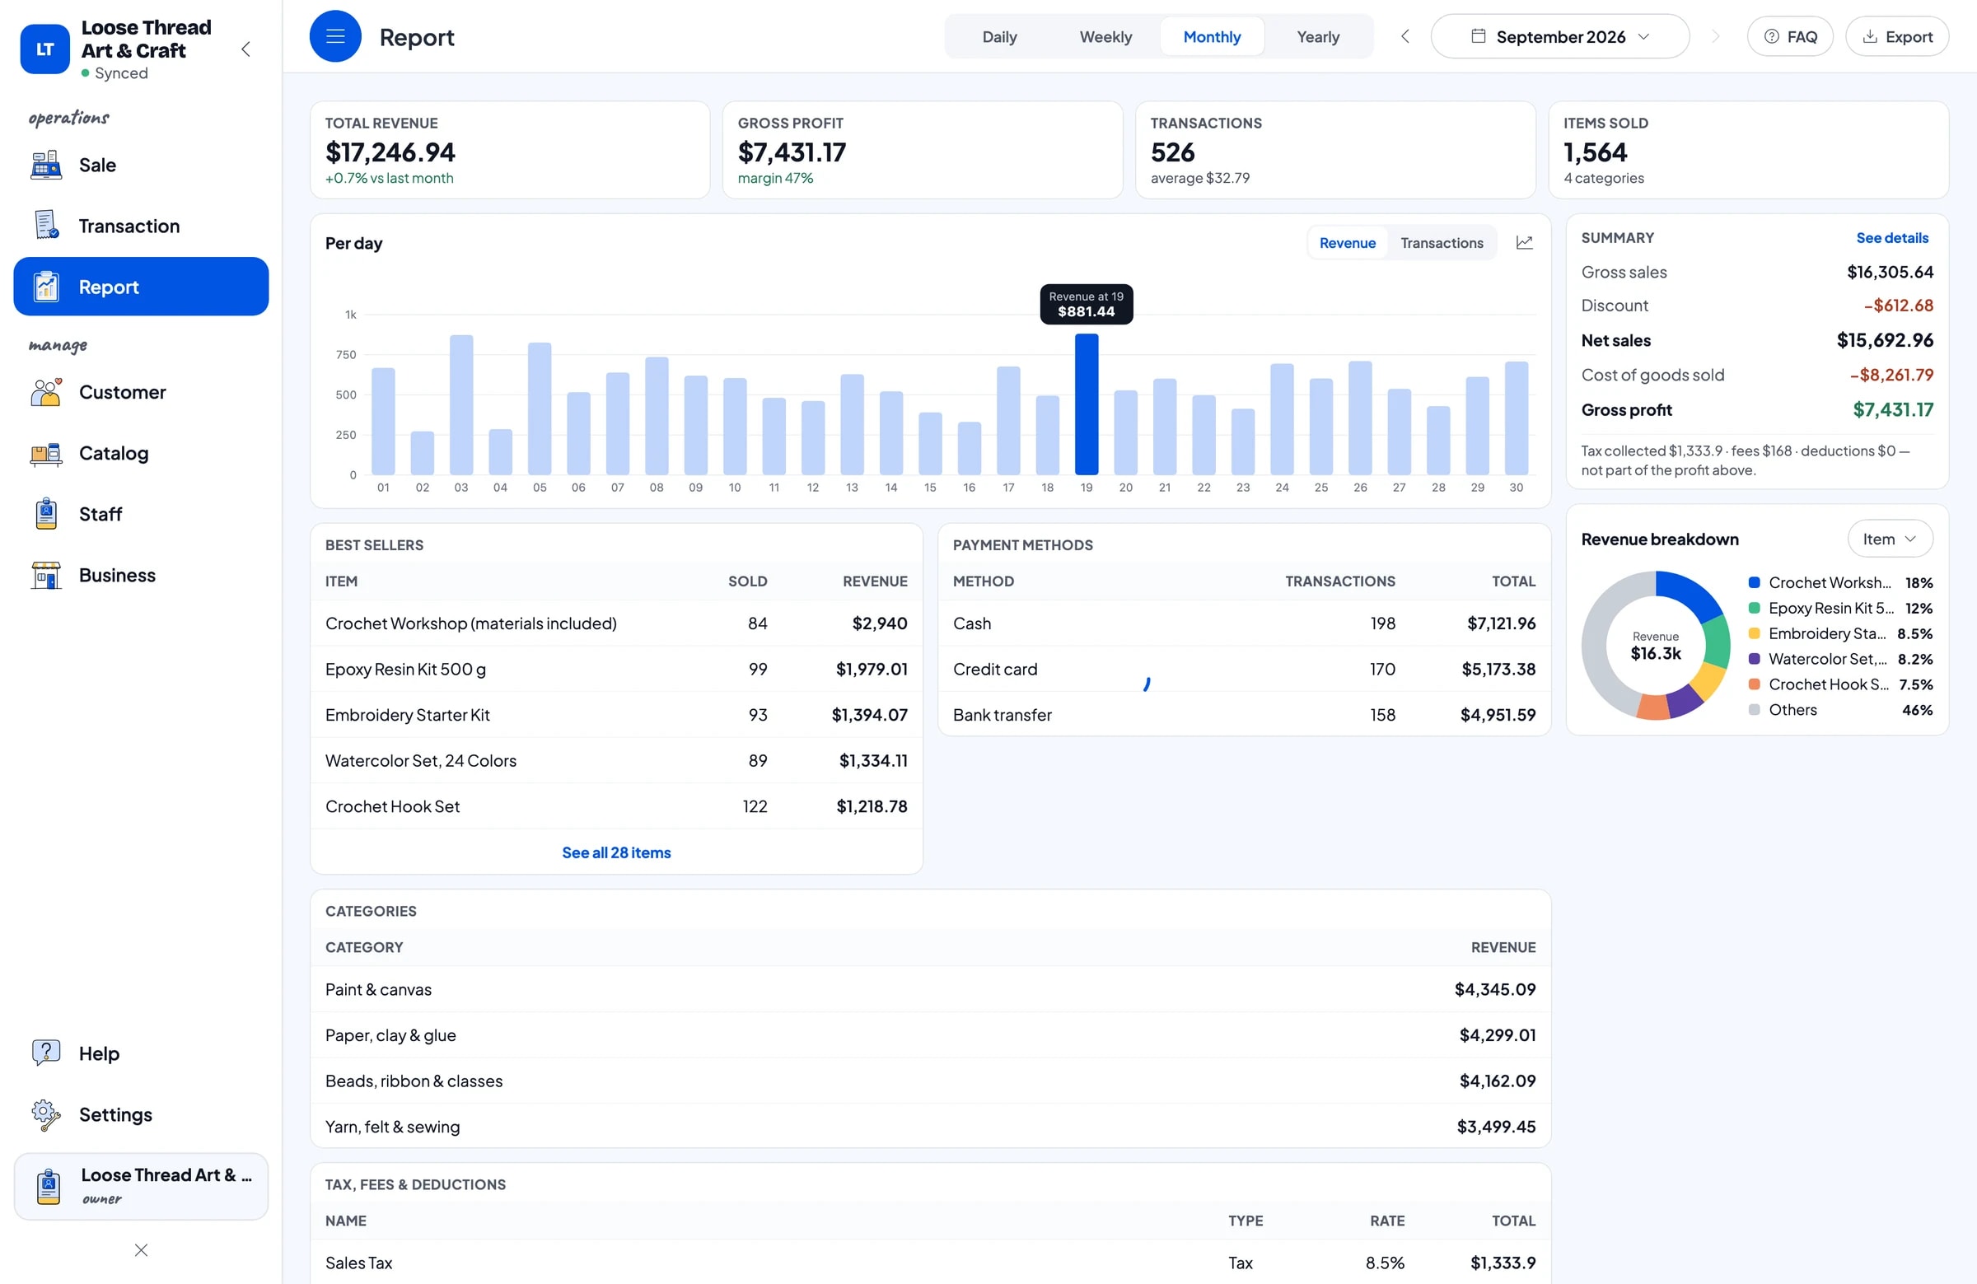
Task: Select the Monthly period tab
Action: [1212, 36]
